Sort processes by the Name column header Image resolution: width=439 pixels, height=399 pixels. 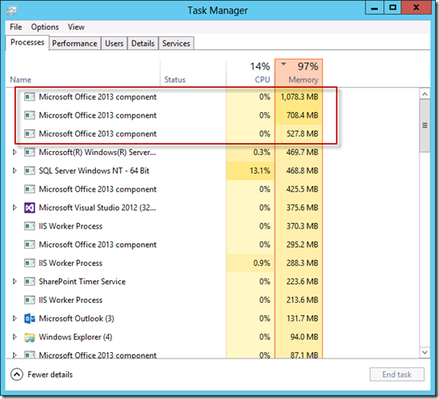click(83, 73)
